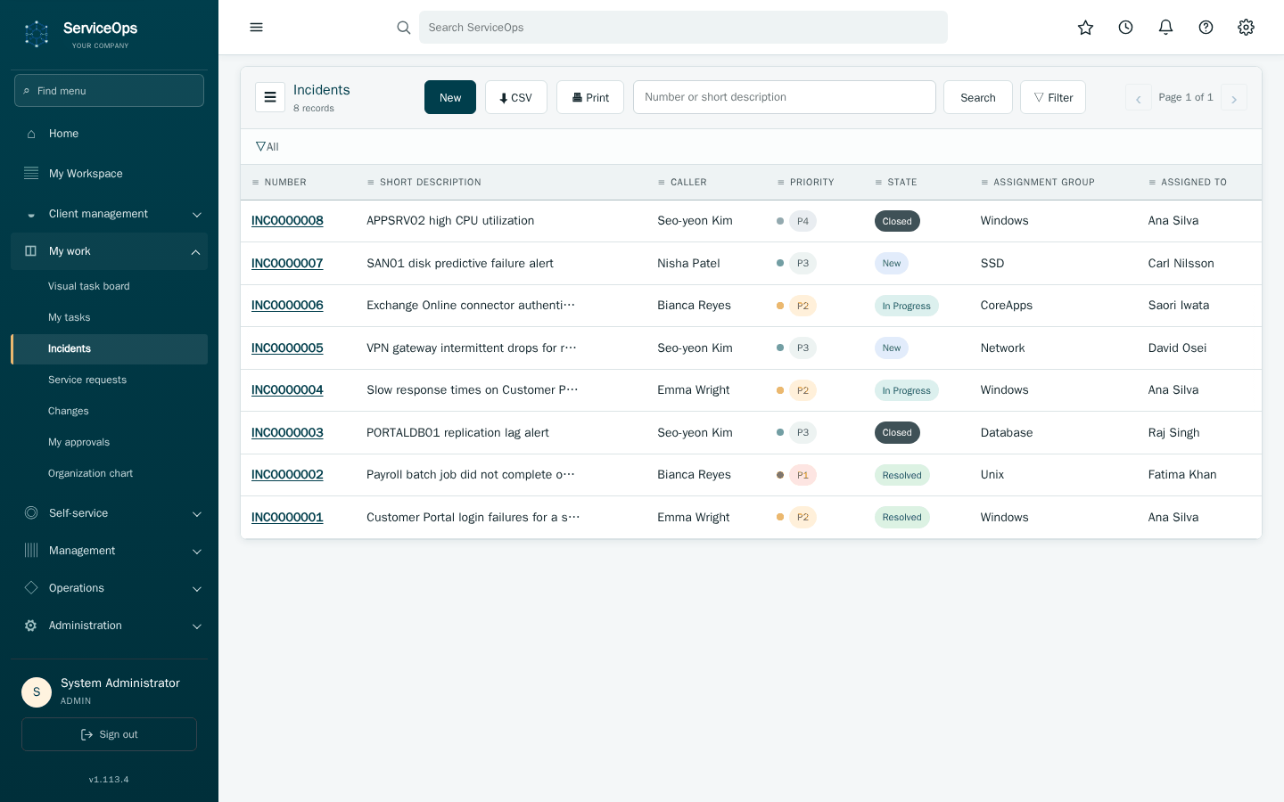1284x802 pixels.
Task: Open help question mark icon
Action: pyautogui.click(x=1206, y=28)
